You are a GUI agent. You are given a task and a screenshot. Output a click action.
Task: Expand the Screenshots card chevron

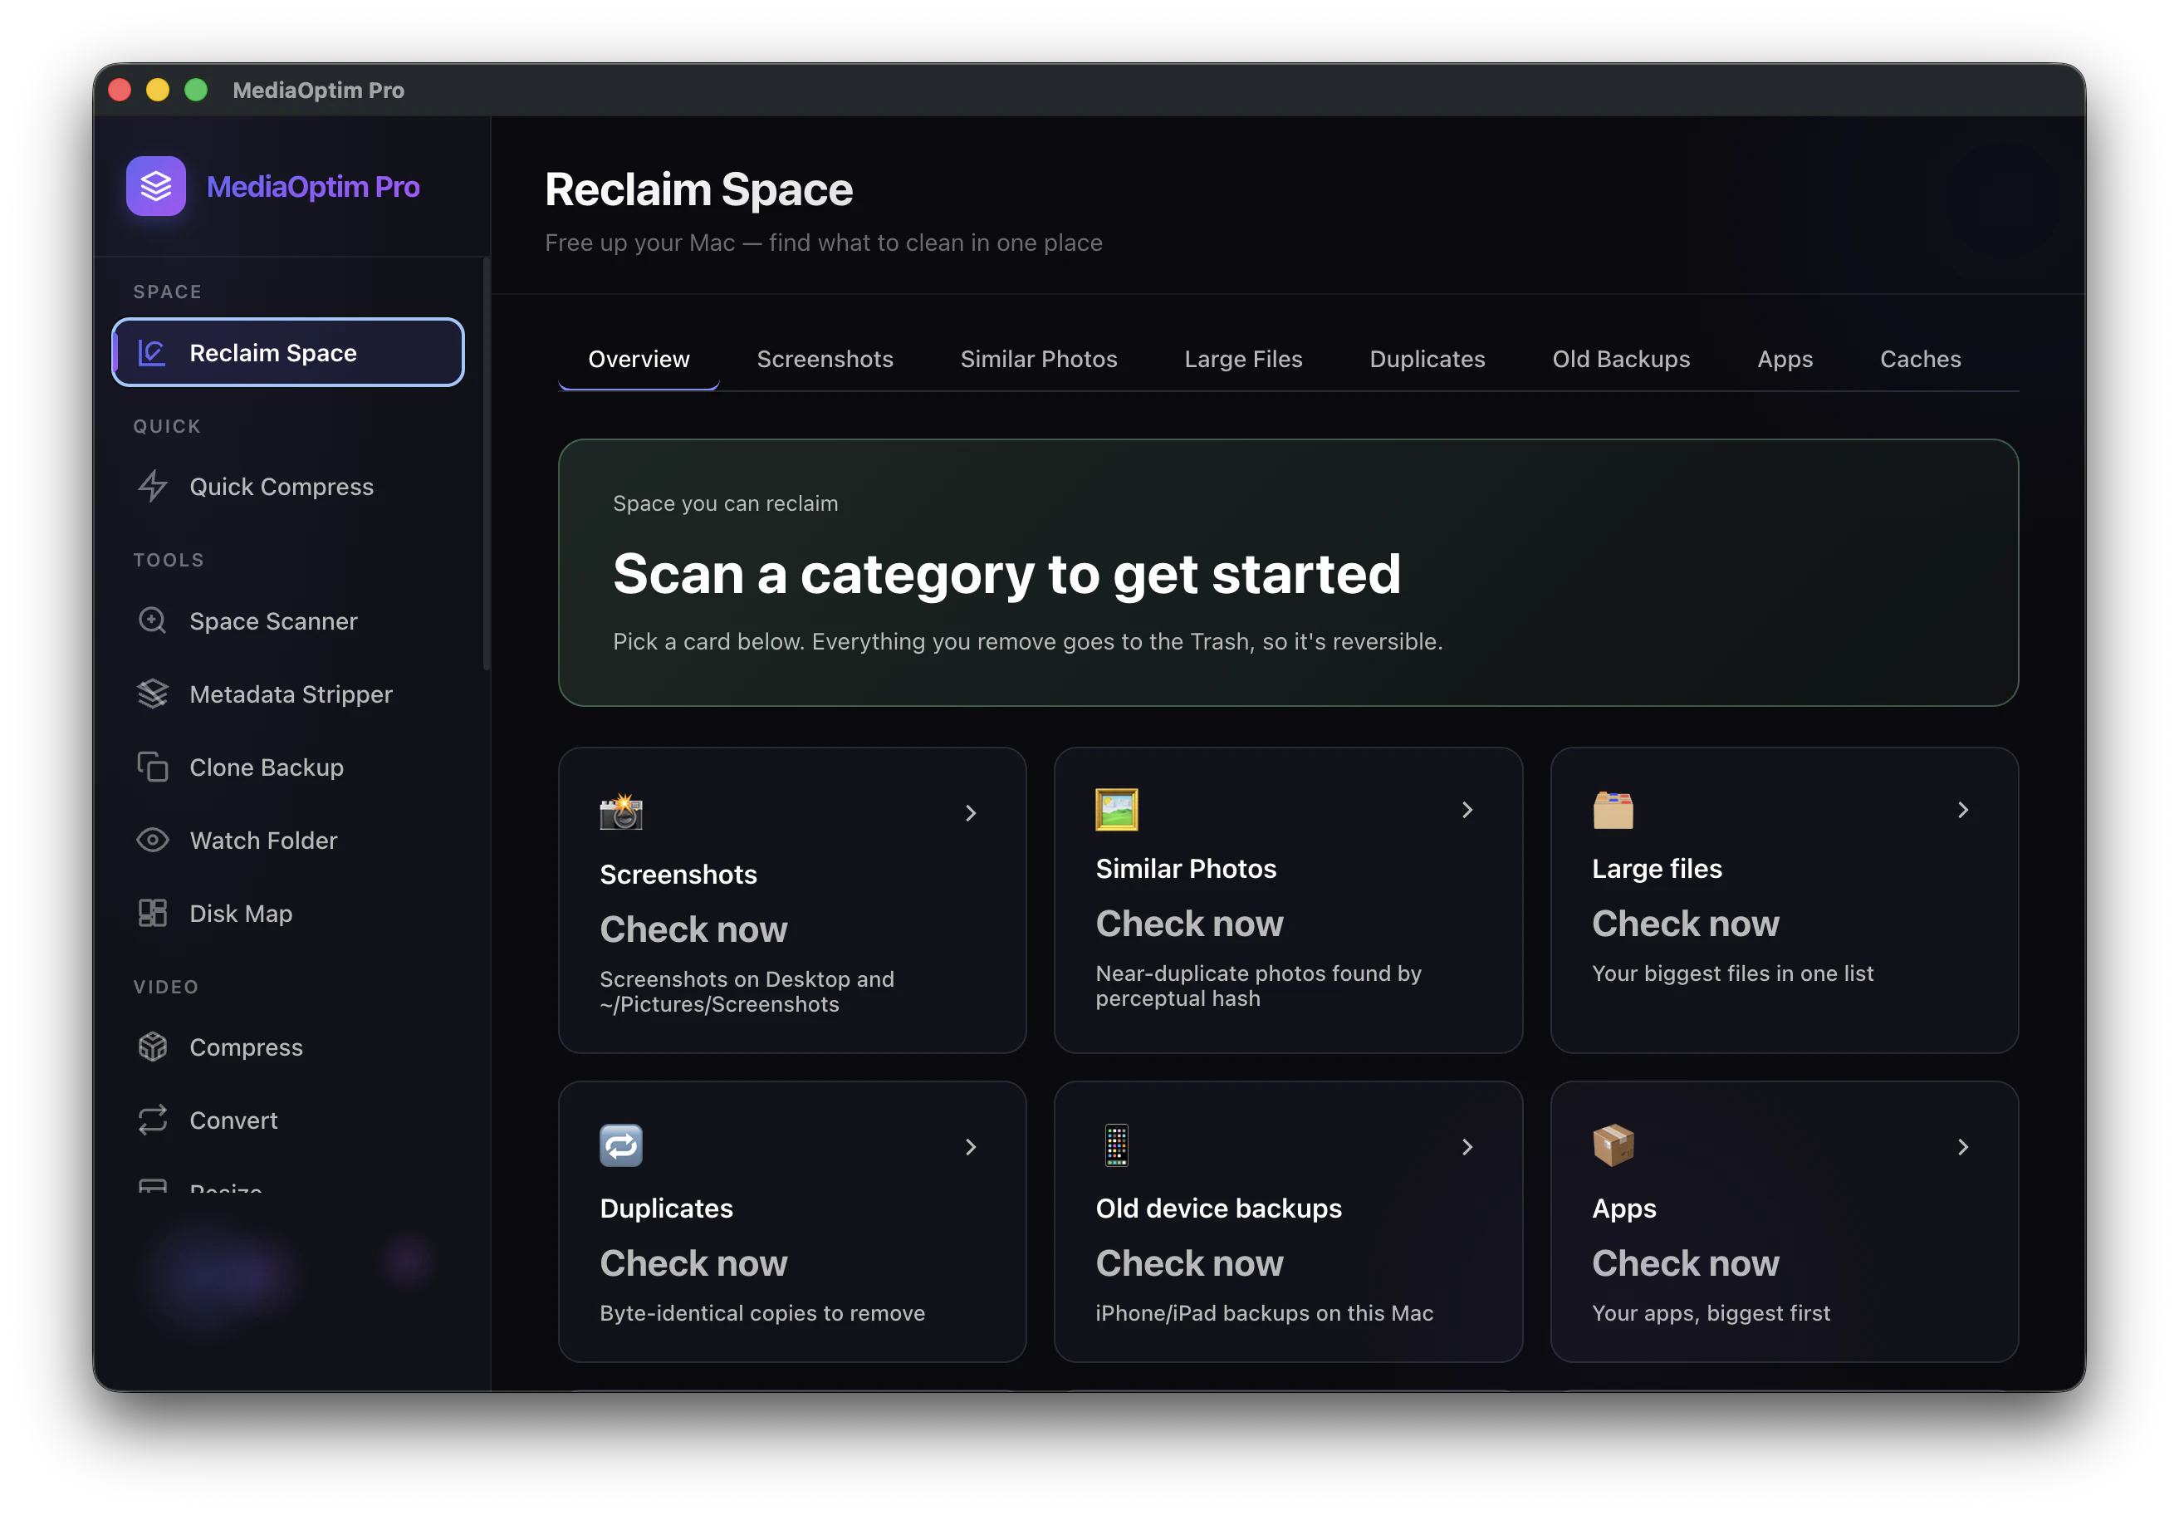pos(970,813)
